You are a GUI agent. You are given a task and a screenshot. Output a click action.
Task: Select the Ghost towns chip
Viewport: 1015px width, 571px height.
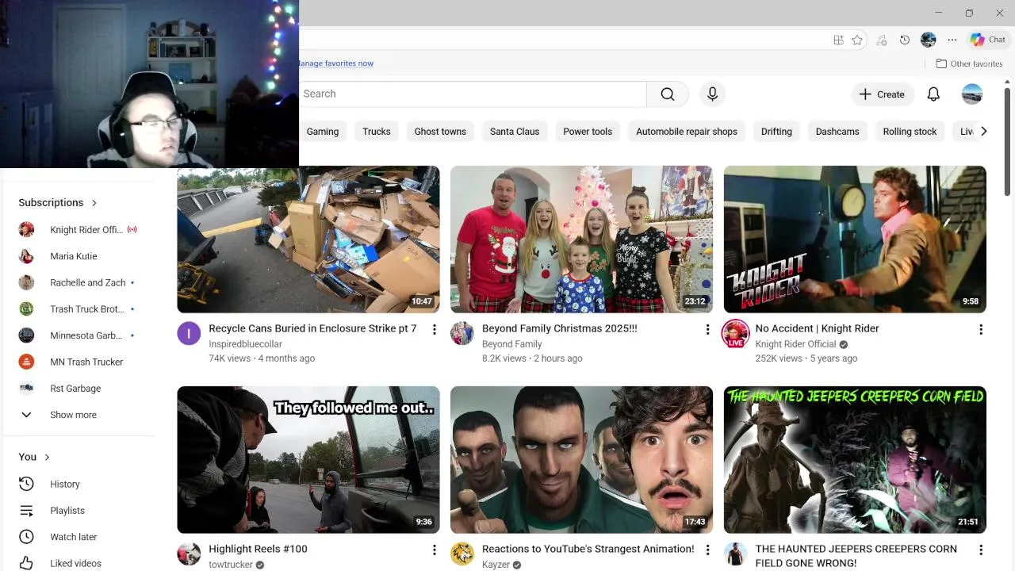tap(440, 132)
